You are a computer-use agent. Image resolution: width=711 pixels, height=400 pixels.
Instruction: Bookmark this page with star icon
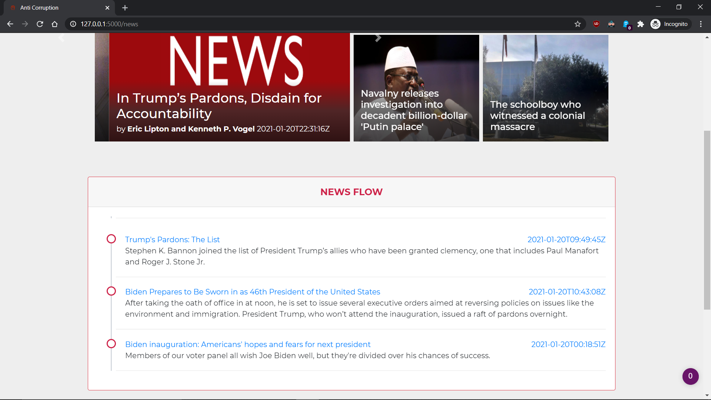point(577,24)
